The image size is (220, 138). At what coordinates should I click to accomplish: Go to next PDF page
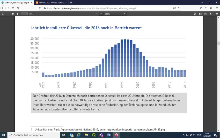pos(17,14)
